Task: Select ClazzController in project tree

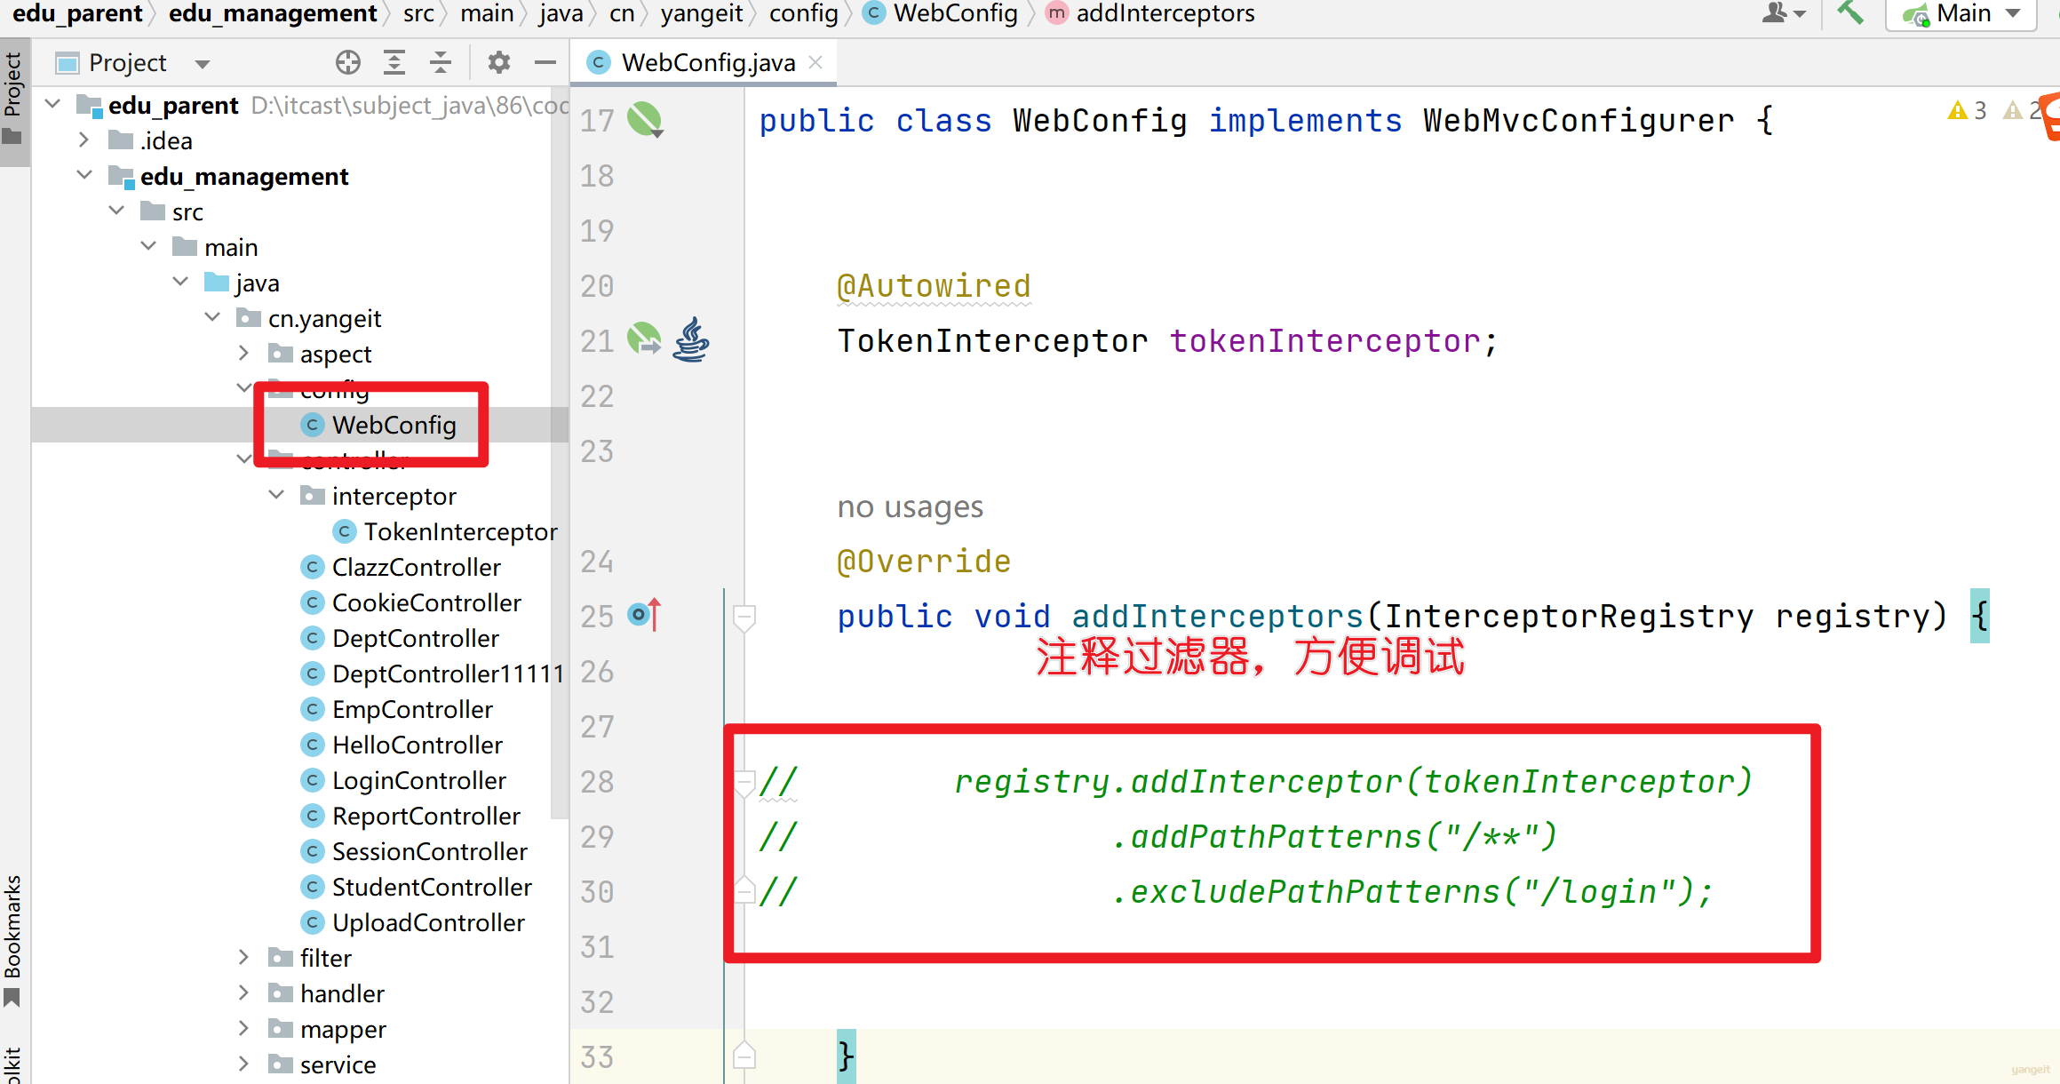Action: click(x=401, y=567)
